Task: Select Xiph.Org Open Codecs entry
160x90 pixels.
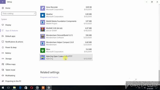Action: pos(66,57)
